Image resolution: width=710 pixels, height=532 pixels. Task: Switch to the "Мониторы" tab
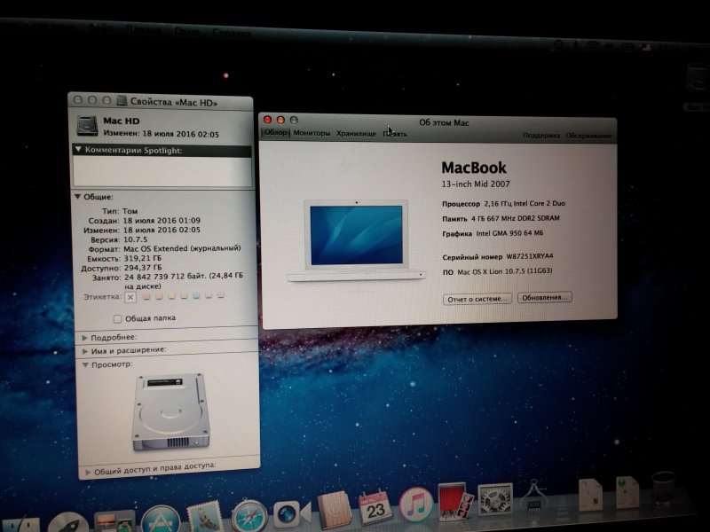312,133
